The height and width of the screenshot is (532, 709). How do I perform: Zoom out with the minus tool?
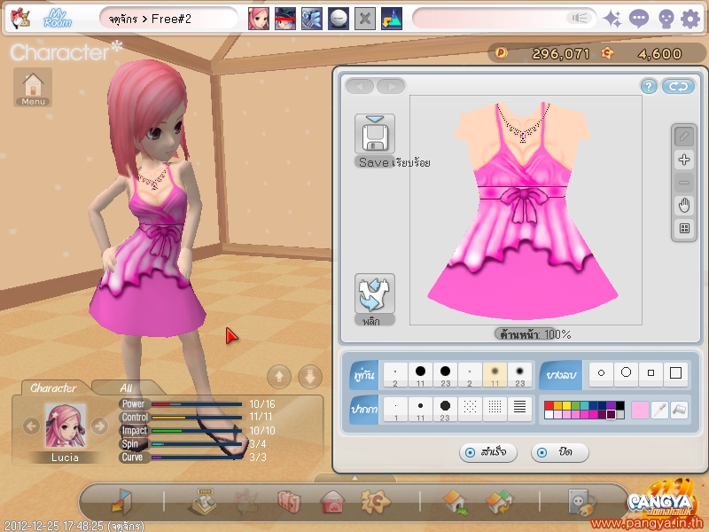(684, 183)
